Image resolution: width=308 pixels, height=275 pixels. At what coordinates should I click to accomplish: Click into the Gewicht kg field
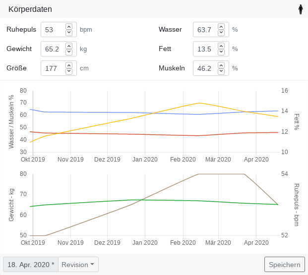point(52,49)
